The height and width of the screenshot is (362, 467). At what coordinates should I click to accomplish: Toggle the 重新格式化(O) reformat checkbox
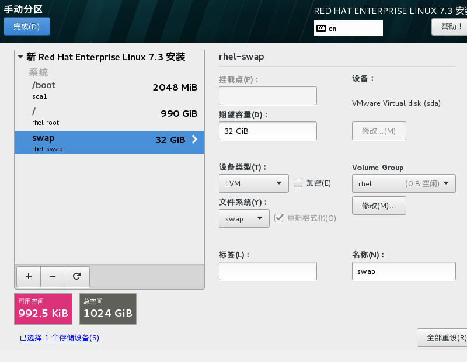tap(279, 218)
